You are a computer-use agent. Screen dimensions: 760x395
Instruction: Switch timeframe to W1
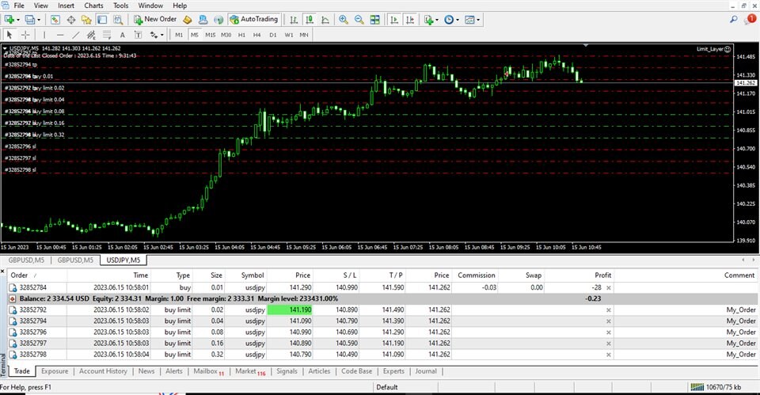[x=288, y=35]
